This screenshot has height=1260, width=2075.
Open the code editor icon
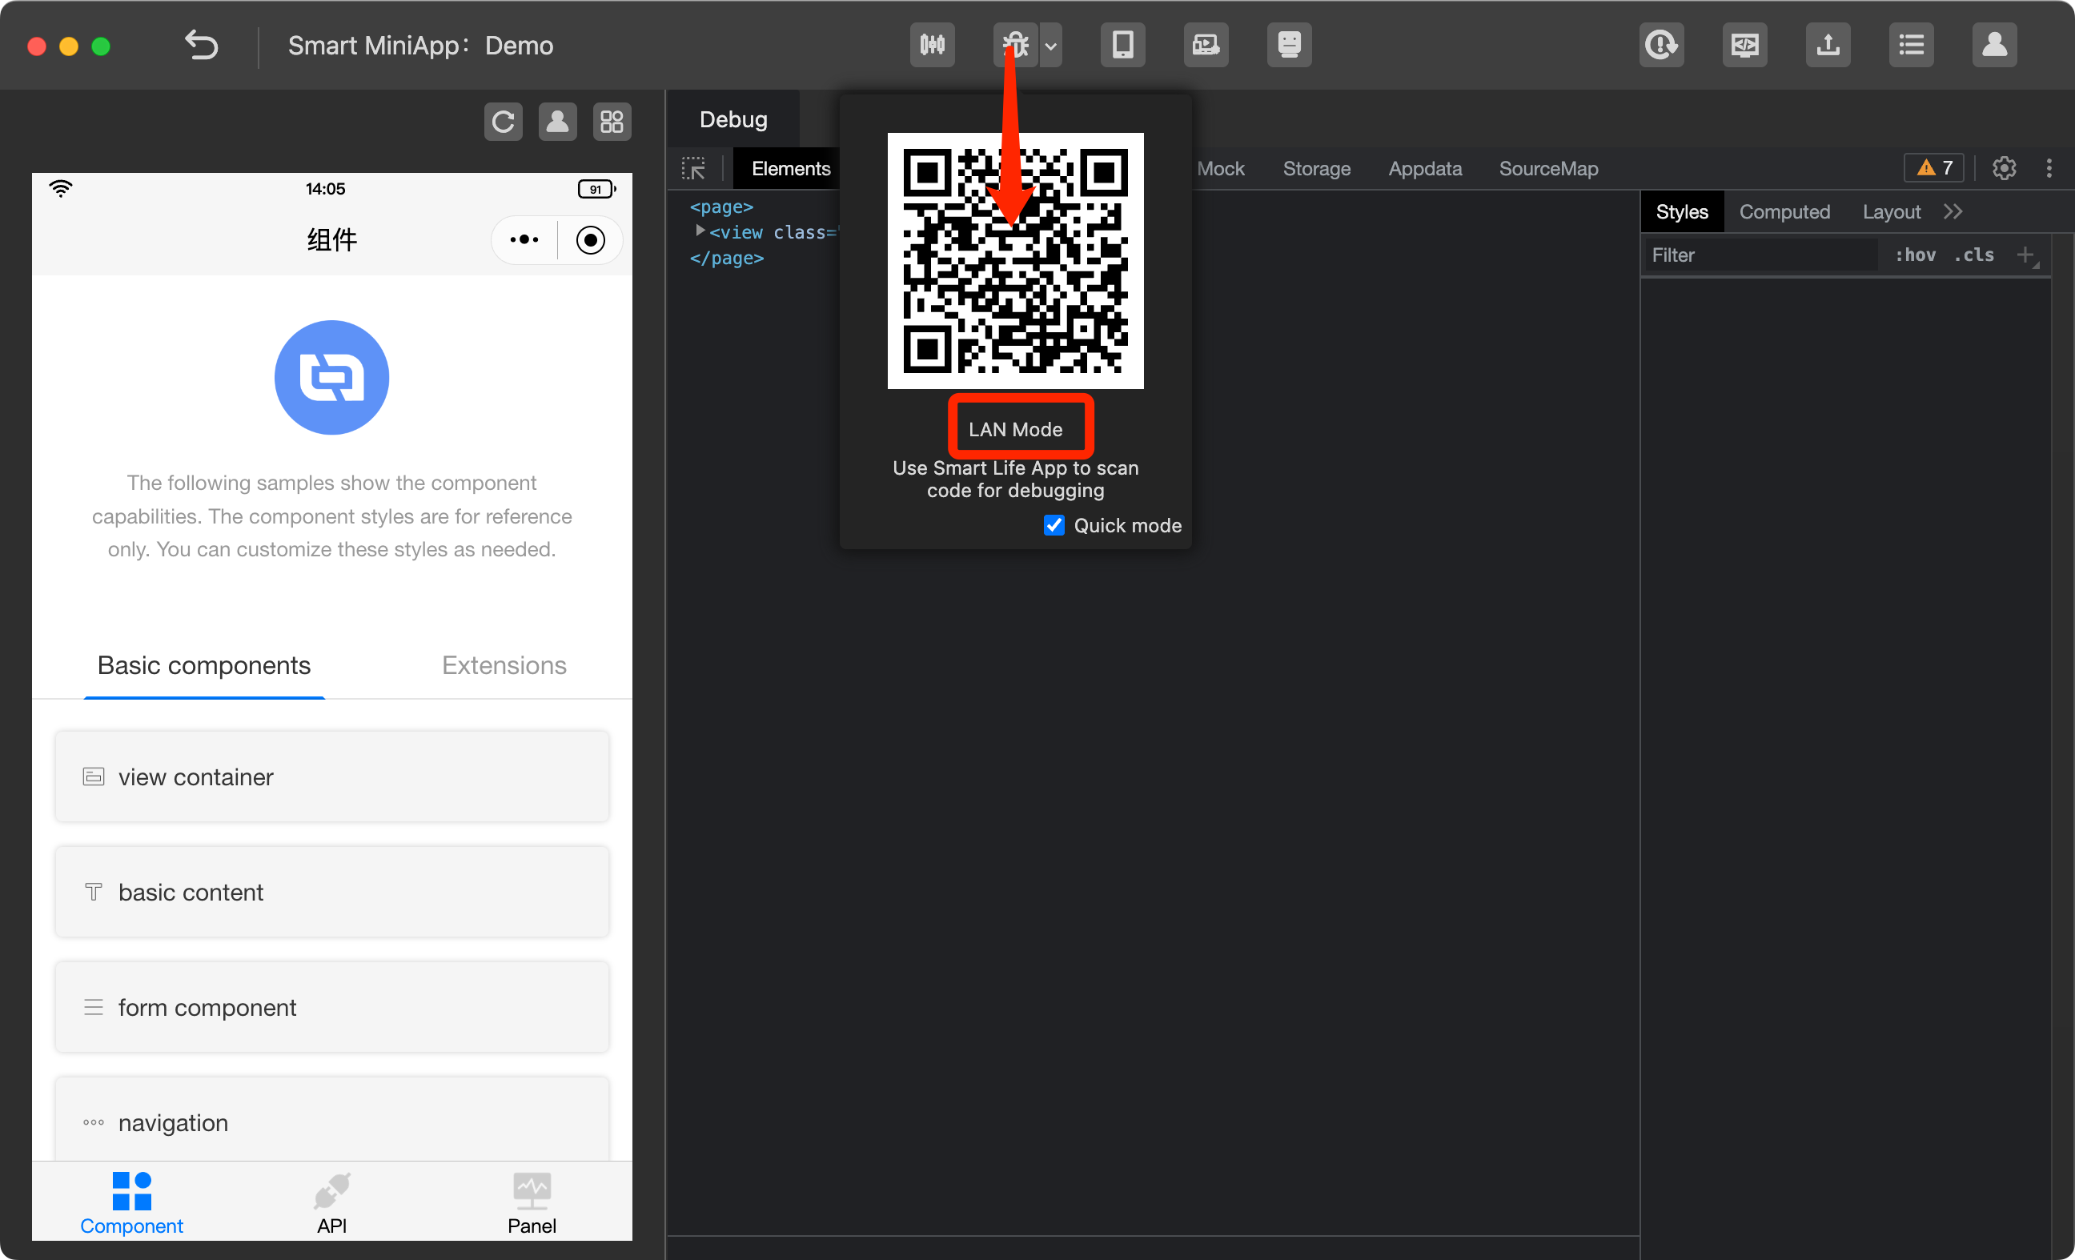tap(1745, 45)
